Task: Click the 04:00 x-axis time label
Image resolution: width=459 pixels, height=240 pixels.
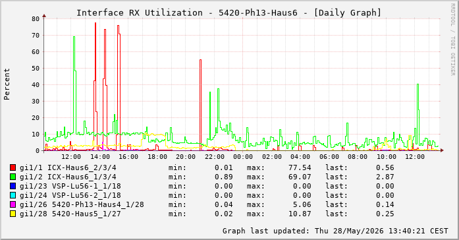Action: (x=300, y=157)
